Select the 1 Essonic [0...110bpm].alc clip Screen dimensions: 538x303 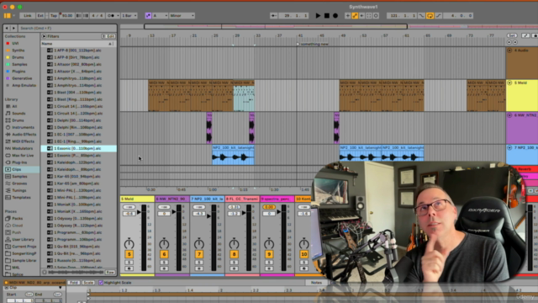tap(78, 148)
